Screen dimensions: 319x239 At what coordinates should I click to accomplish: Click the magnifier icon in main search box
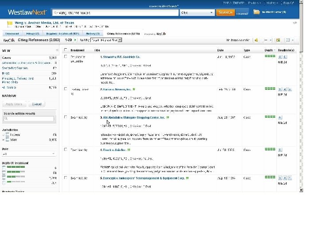tap(55, 13)
